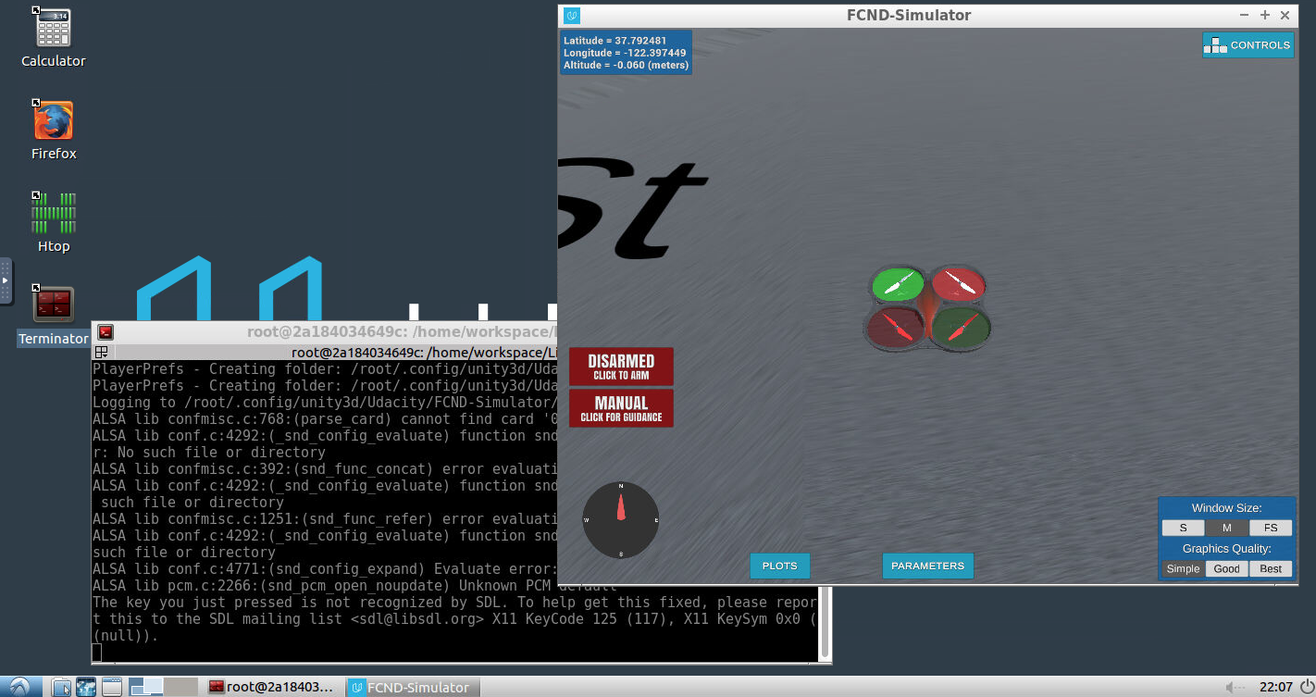Open the start menu on the taskbar
Screen dimensions: 1316x697
pyautogui.click(x=20, y=687)
